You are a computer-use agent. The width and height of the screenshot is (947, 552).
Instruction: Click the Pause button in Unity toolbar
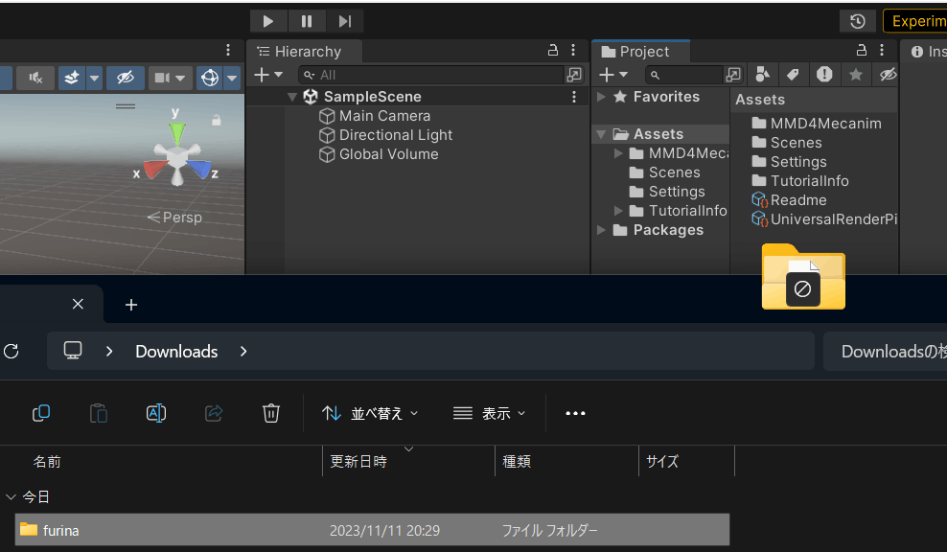pos(306,21)
